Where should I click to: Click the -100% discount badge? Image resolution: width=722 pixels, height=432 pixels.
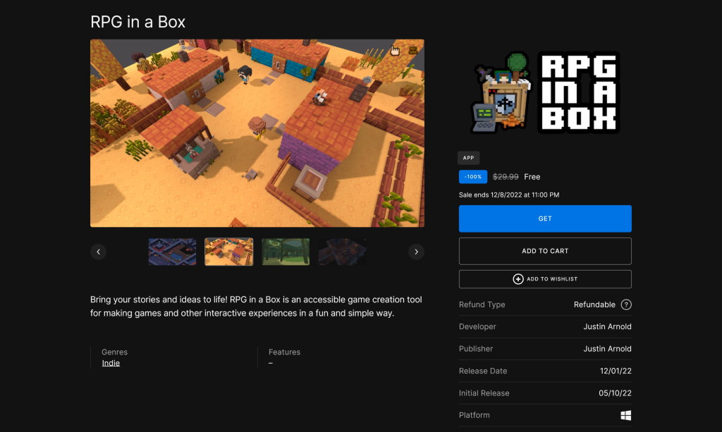point(473,177)
